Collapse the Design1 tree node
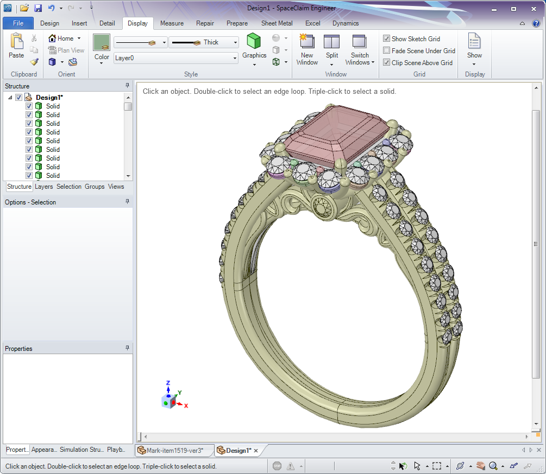The image size is (546, 474). pyautogui.click(x=10, y=98)
